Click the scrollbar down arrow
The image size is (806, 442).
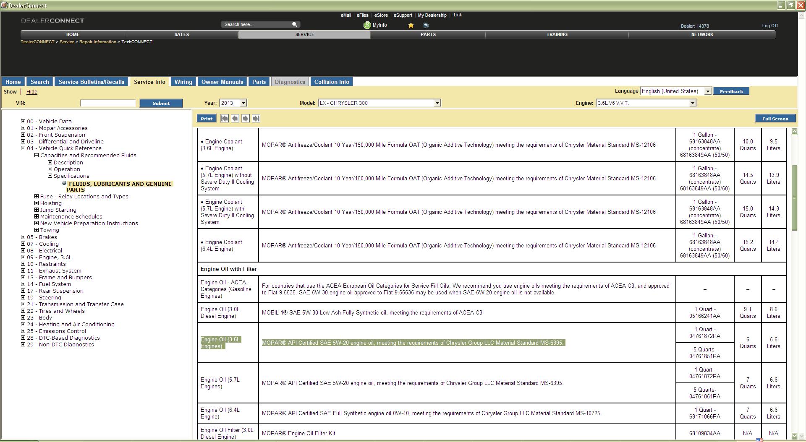(x=794, y=435)
